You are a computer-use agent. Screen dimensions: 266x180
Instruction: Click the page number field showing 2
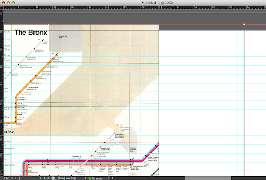28,178
